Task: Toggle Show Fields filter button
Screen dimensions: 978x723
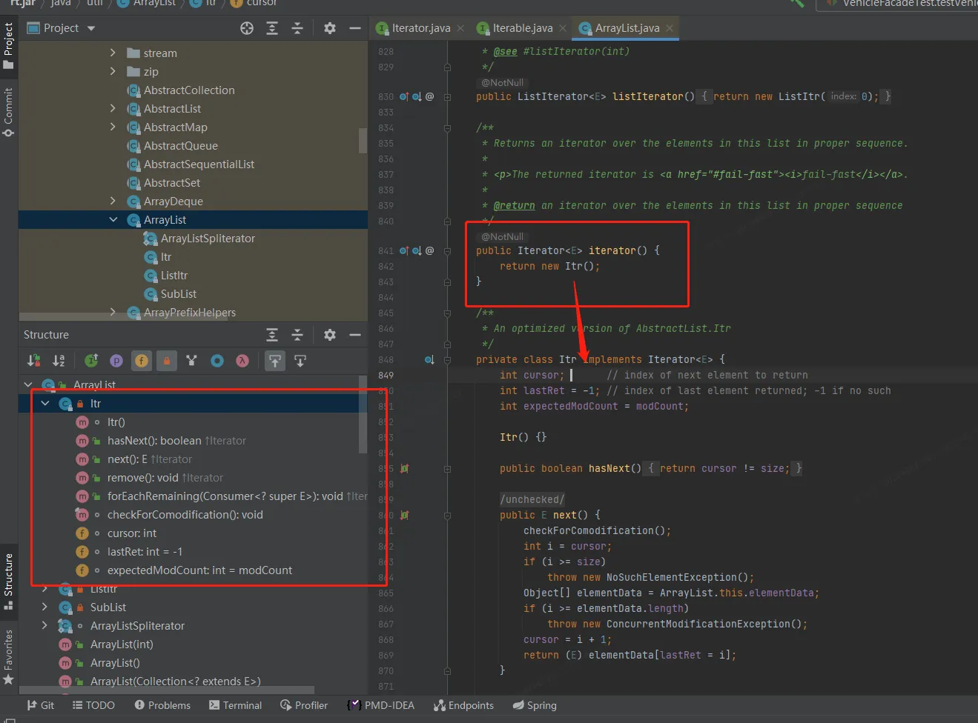Action: coord(142,361)
